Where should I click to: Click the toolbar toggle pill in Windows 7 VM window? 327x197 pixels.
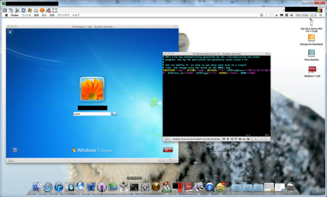coord(175,27)
